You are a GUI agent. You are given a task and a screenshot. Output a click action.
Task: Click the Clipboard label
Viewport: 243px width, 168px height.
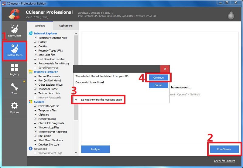44,115
